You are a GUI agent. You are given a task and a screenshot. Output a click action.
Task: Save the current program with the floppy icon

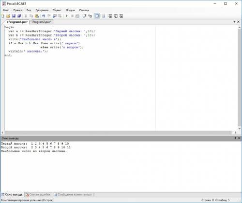pos(14,16)
